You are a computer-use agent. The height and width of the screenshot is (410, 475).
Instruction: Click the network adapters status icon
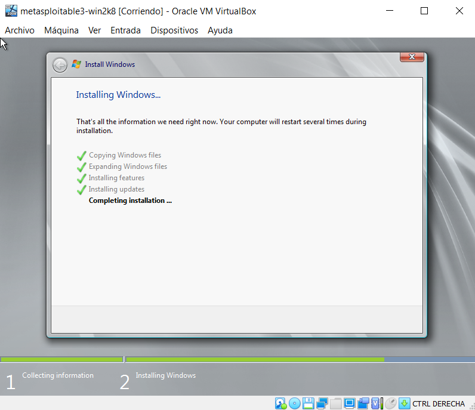(x=322, y=403)
